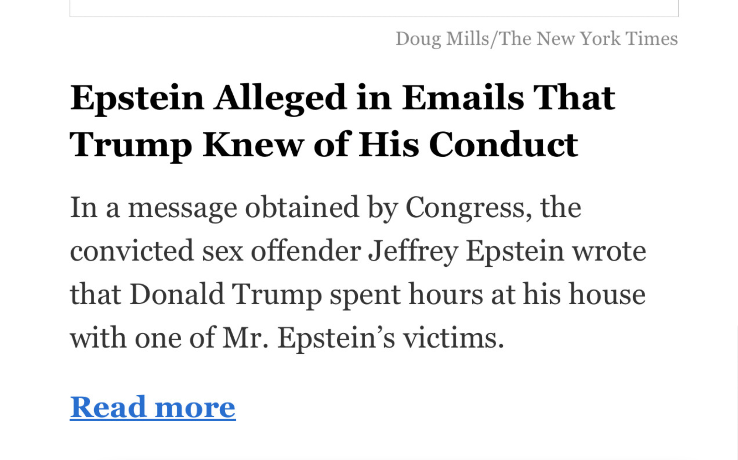The height and width of the screenshot is (460, 738).
Task: Click the word "victims" in the summary
Action: pos(453,338)
